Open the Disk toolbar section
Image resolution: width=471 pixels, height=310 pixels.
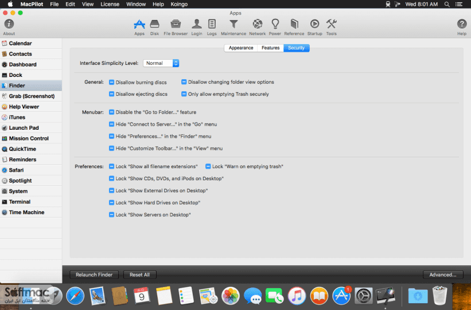tap(154, 28)
